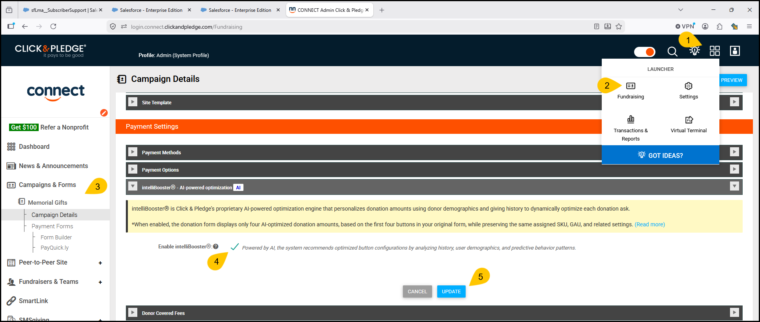Open browser reader view icon

597,26
